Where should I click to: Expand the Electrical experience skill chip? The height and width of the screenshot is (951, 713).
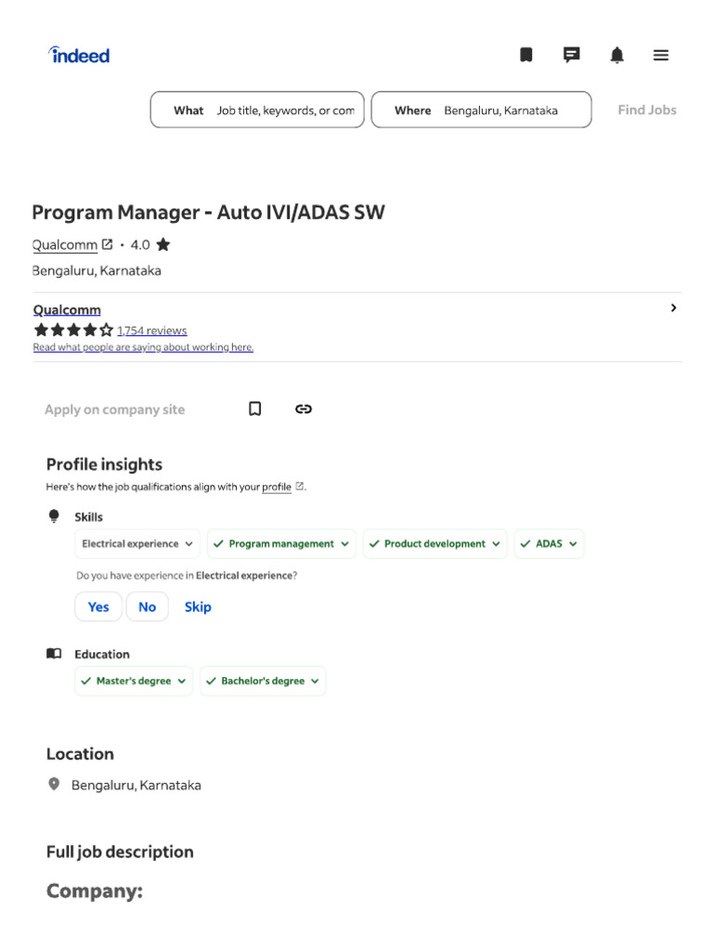(137, 543)
